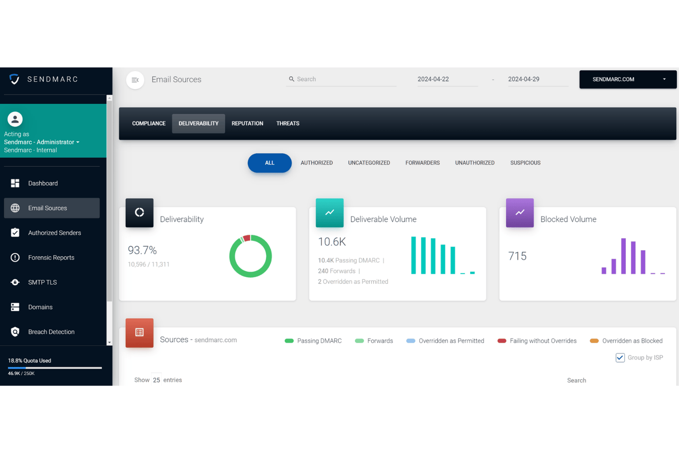
Task: Toggle the Group by ISP checkbox
Action: click(x=620, y=358)
